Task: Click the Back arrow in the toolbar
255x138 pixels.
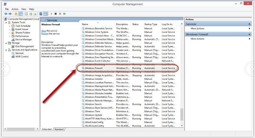Action: pyautogui.click(x=6, y=14)
